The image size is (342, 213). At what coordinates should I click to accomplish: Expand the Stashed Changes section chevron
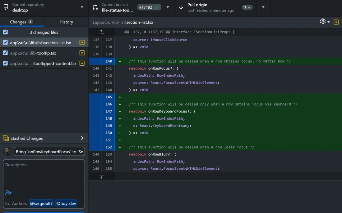click(82, 138)
